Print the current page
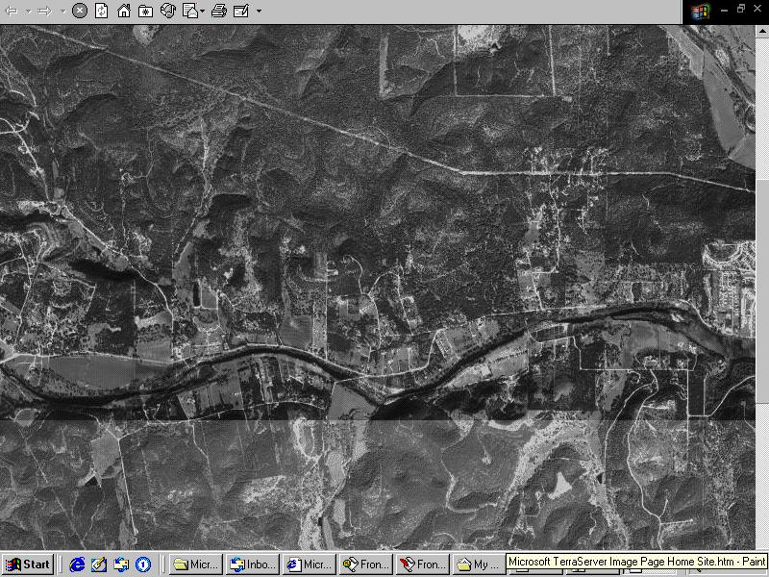The height and width of the screenshot is (577, 769). (218, 12)
